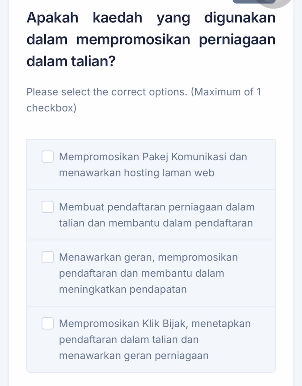The height and width of the screenshot is (386, 302).
Task: Click the 'Membuat pendaftaran perniagaan dalam' label line
Action: tap(156, 207)
